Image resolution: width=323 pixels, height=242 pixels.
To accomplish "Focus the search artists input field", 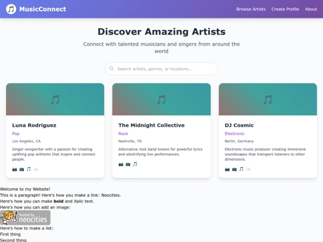I will tap(161, 69).
